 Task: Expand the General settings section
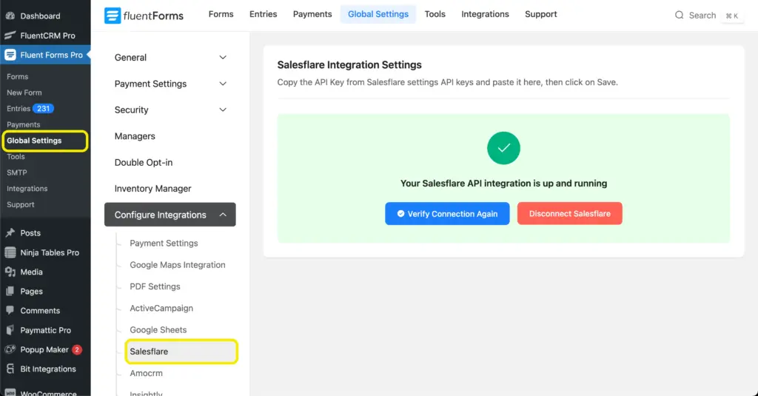pyautogui.click(x=223, y=58)
